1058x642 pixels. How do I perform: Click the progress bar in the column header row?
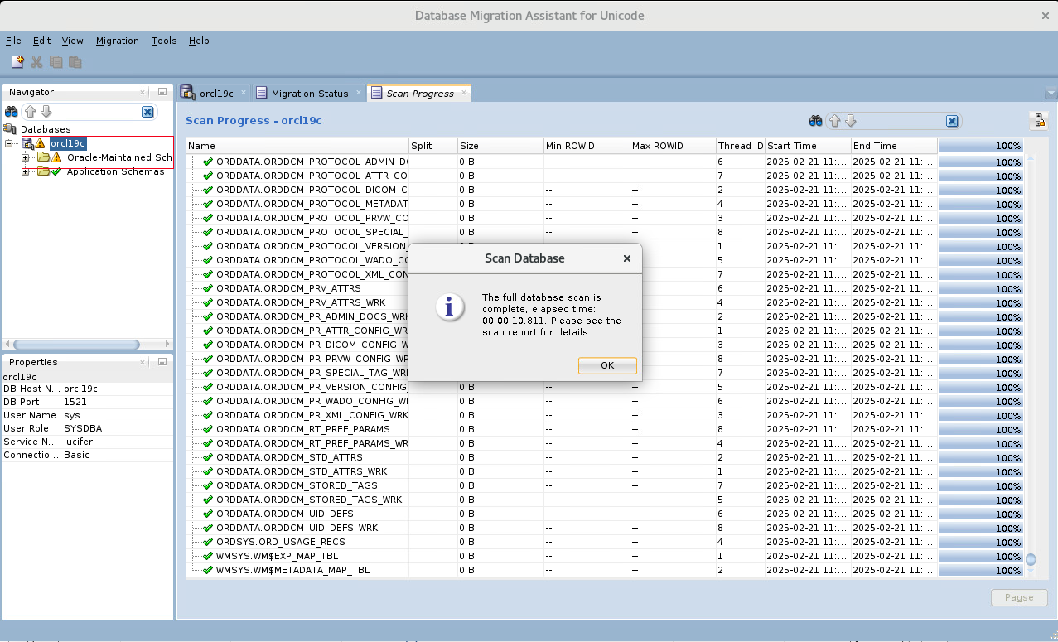click(980, 146)
